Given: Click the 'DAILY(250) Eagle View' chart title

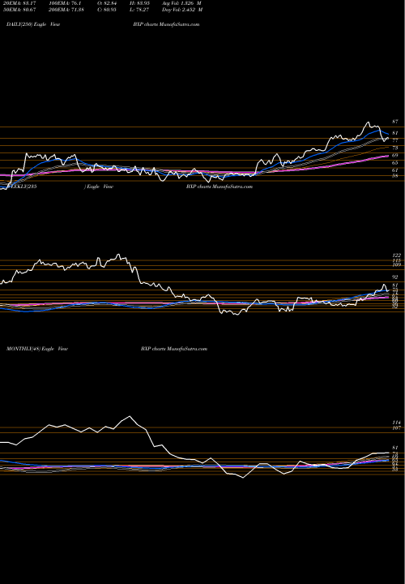Looking at the screenshot, I should (33, 24).
